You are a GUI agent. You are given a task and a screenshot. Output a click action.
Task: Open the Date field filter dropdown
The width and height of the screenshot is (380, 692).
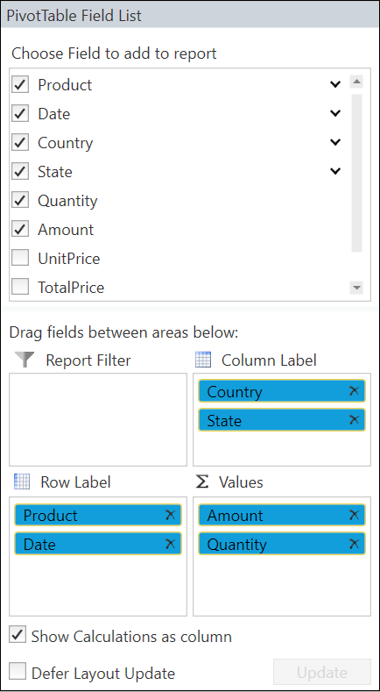point(335,113)
